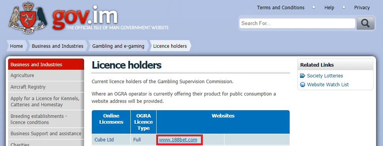Image resolution: width=383 pixels, height=146 pixels.
Task: Open Agriculture in the sidebar
Action: (x=46, y=76)
